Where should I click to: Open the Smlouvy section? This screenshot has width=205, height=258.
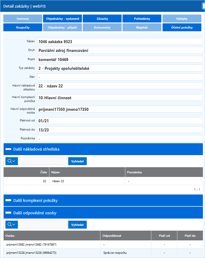coord(23,19)
